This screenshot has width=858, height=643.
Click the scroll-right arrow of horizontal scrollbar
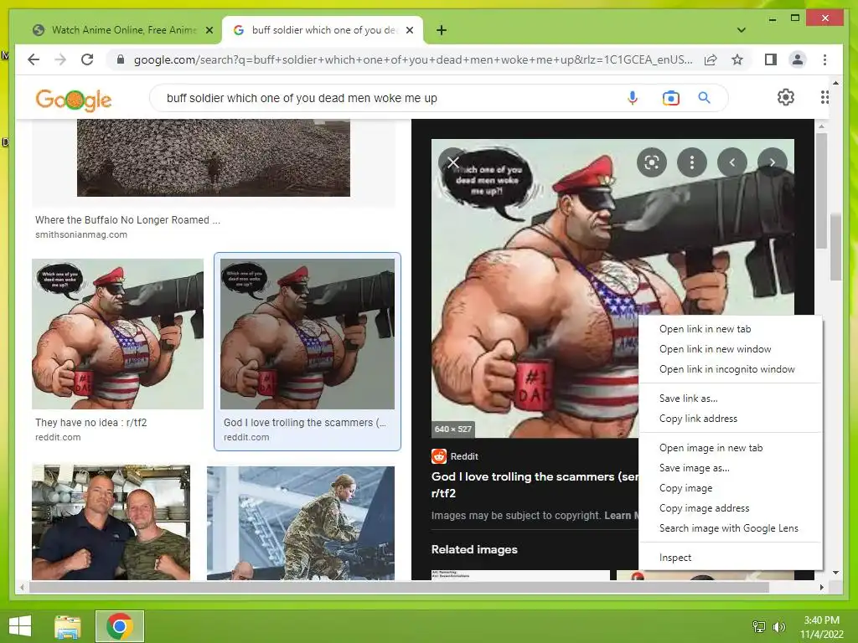click(821, 587)
